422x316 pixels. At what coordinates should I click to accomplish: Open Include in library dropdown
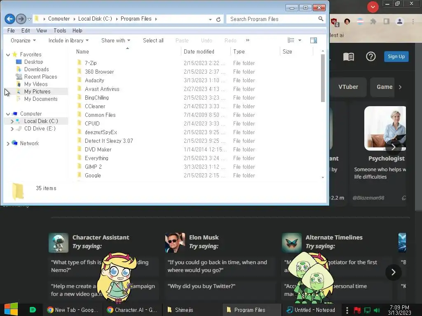click(x=68, y=41)
